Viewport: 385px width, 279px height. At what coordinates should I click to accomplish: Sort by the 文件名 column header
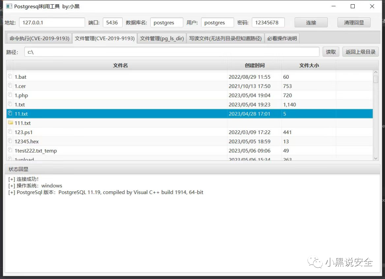coord(120,65)
